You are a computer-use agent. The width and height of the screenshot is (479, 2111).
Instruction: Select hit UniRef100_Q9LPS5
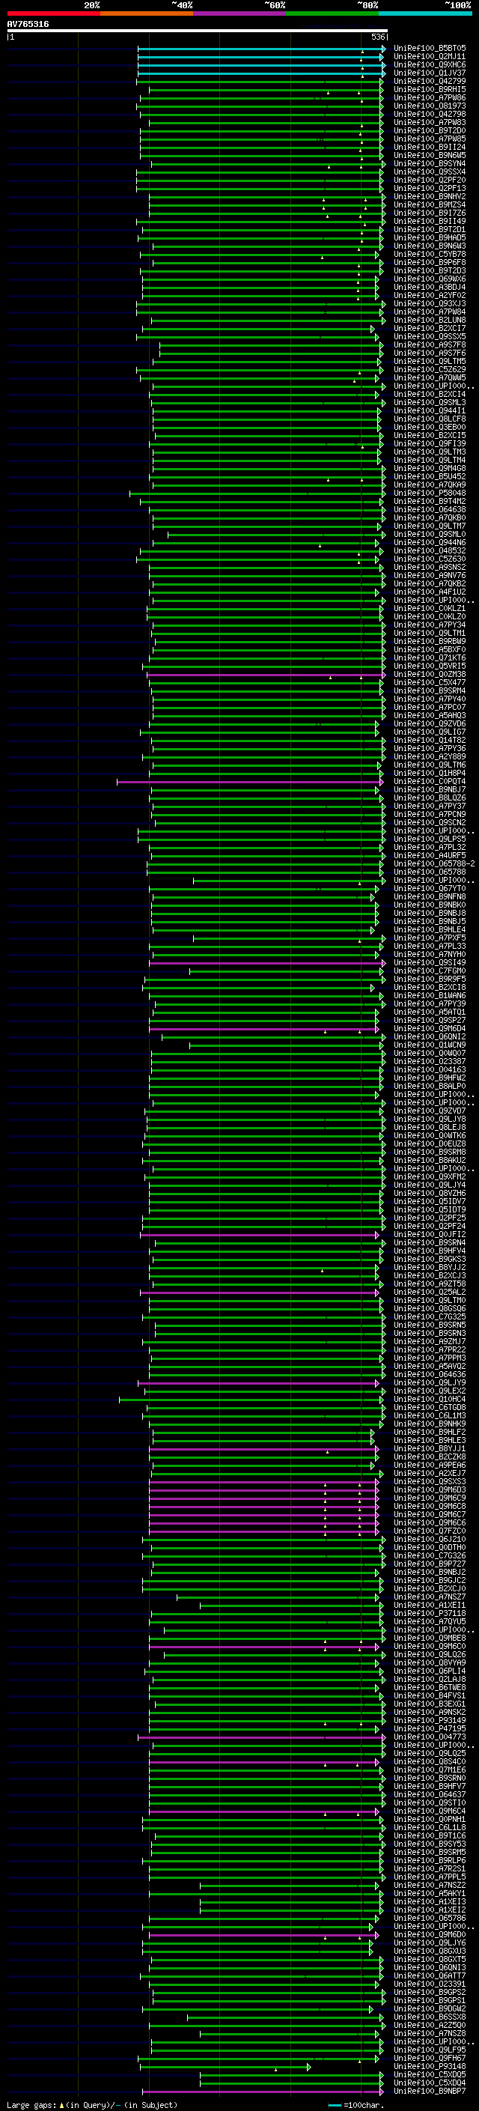click(x=430, y=839)
